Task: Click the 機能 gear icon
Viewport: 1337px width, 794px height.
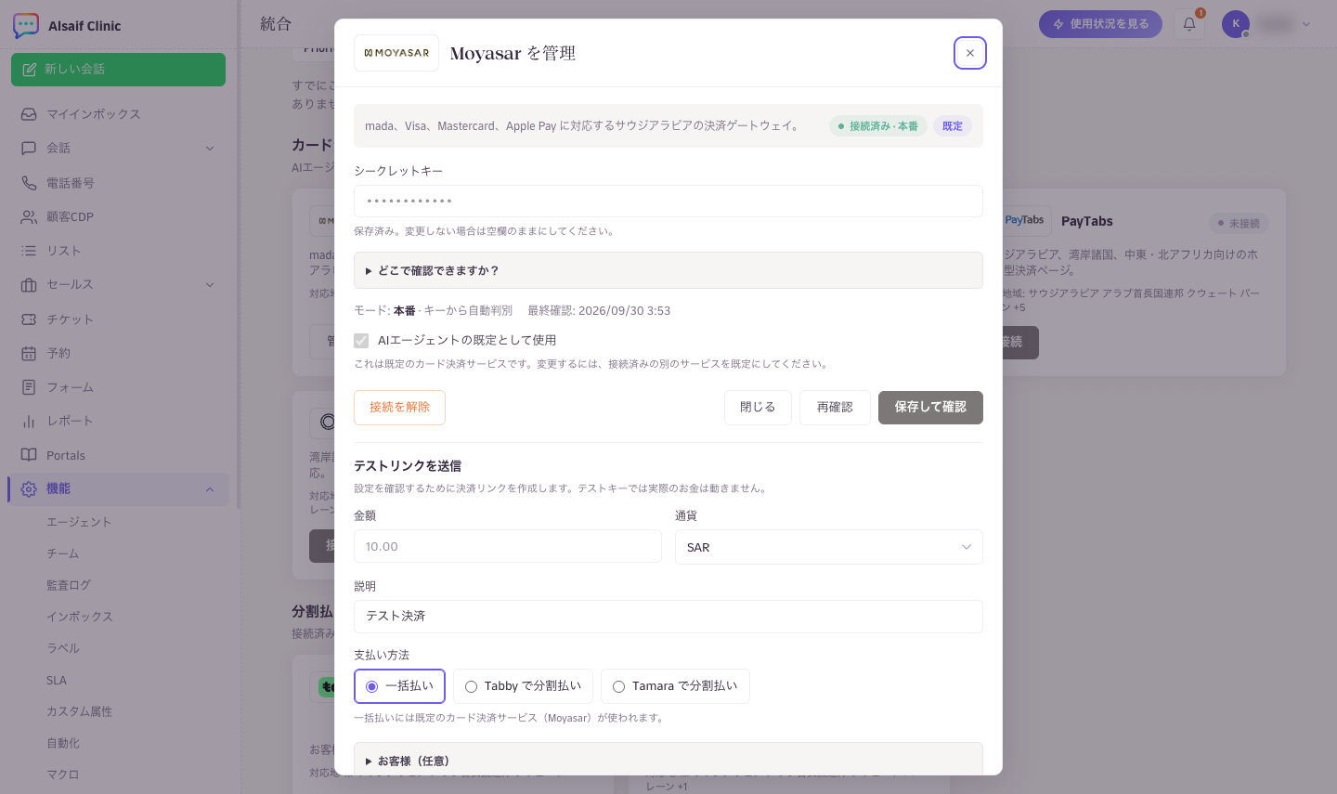Action: pos(29,488)
